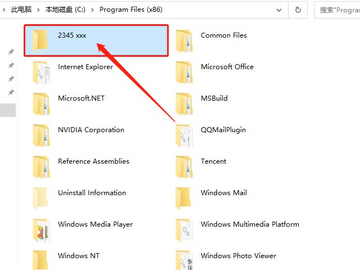Open the Windows Media Player folder icon
360x270 pixels.
point(41,229)
